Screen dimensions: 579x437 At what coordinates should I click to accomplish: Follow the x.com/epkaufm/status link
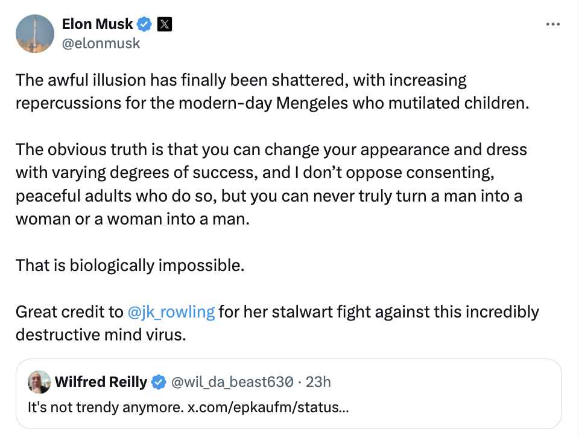pyautogui.click(x=267, y=407)
